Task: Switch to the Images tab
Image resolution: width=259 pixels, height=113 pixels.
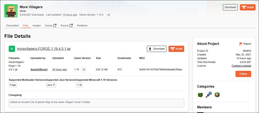Action: click(x=37, y=26)
